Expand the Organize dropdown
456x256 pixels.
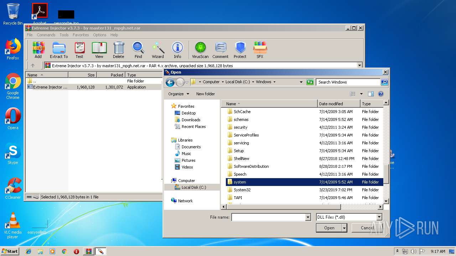pyautogui.click(x=178, y=94)
